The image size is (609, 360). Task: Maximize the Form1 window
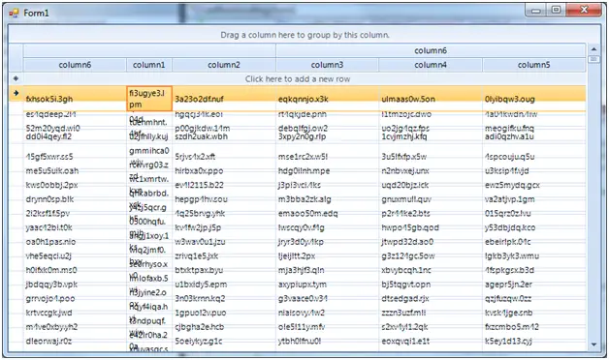557,11
